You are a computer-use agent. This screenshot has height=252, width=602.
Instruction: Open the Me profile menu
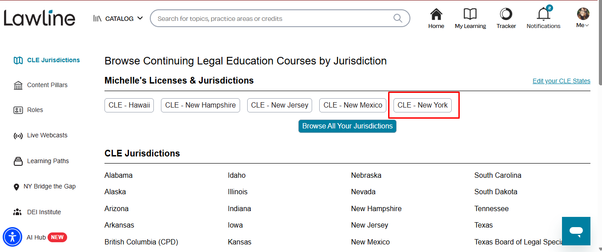pos(583,18)
